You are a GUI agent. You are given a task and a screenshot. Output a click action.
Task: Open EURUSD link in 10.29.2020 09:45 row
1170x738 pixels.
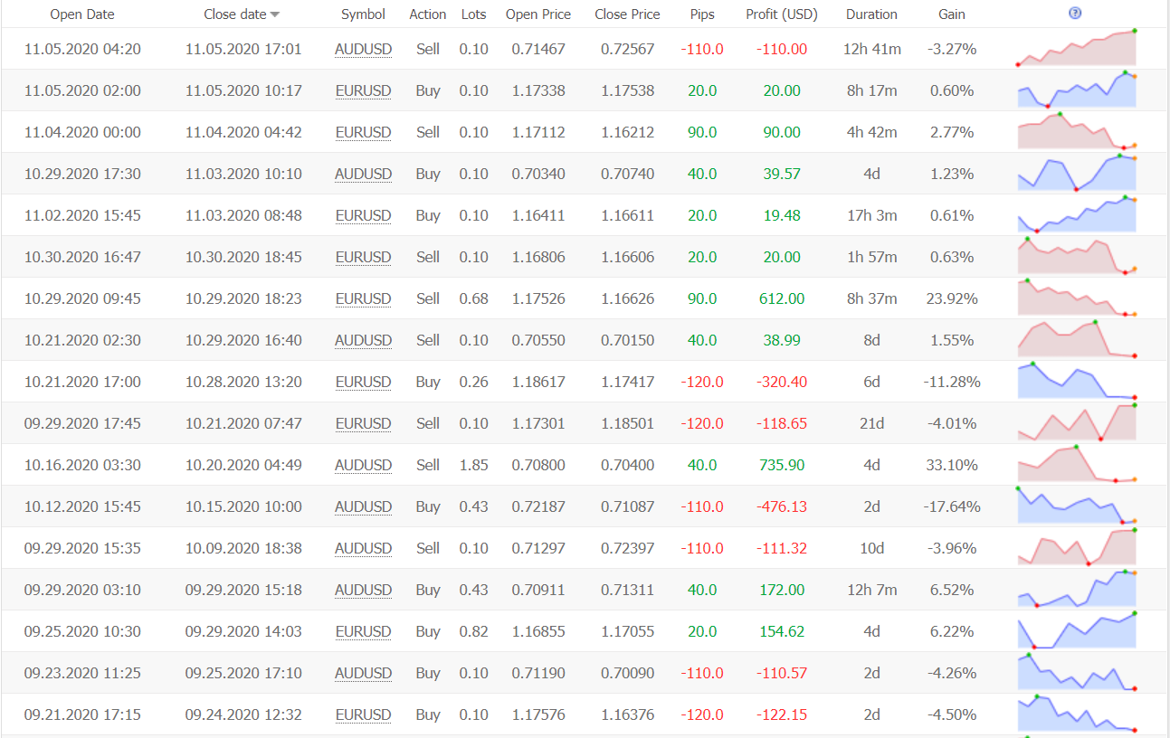click(363, 298)
